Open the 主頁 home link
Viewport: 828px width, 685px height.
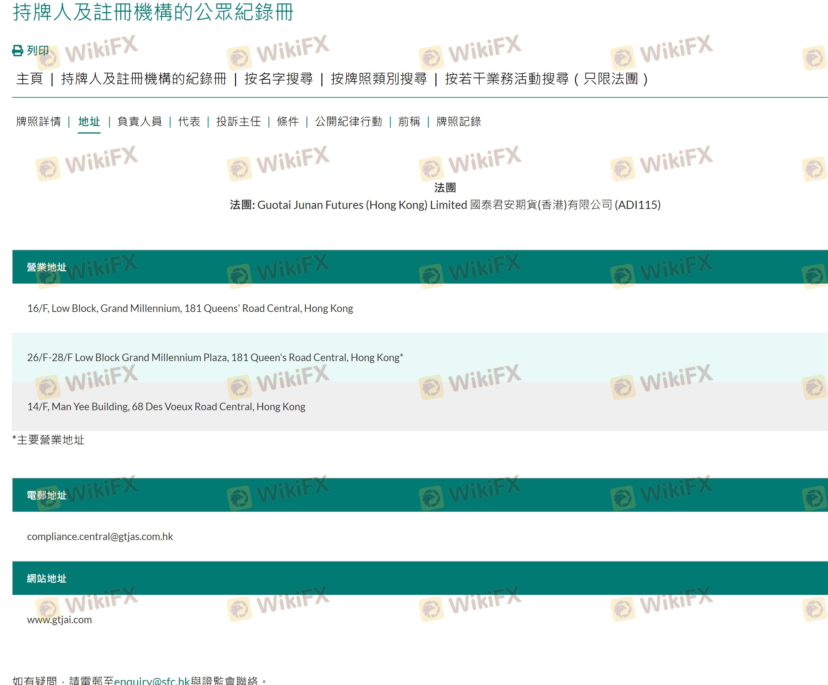click(30, 79)
